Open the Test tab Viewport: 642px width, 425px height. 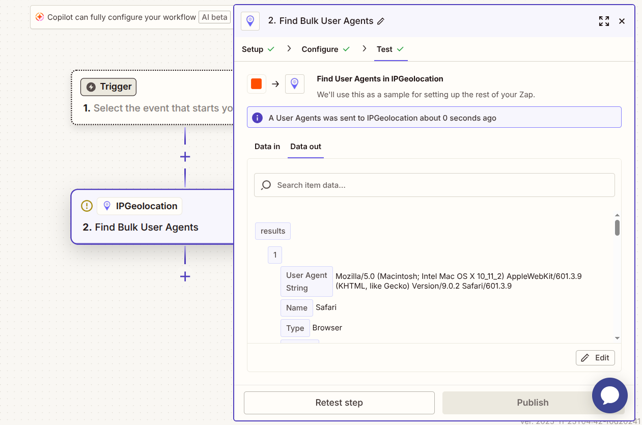390,49
